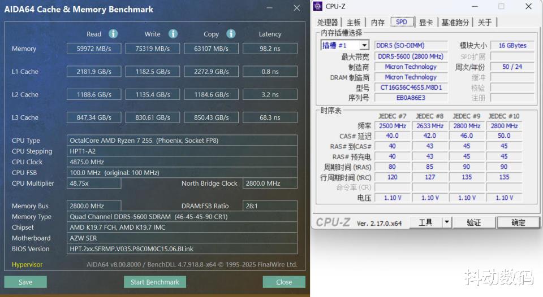The width and height of the screenshot is (543, 297).
Task: Click the CPU-Z app icon in title bar
Action: pos(317,6)
